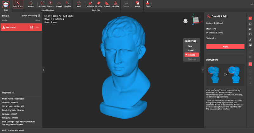Click the Properties info icon

[13, 93]
